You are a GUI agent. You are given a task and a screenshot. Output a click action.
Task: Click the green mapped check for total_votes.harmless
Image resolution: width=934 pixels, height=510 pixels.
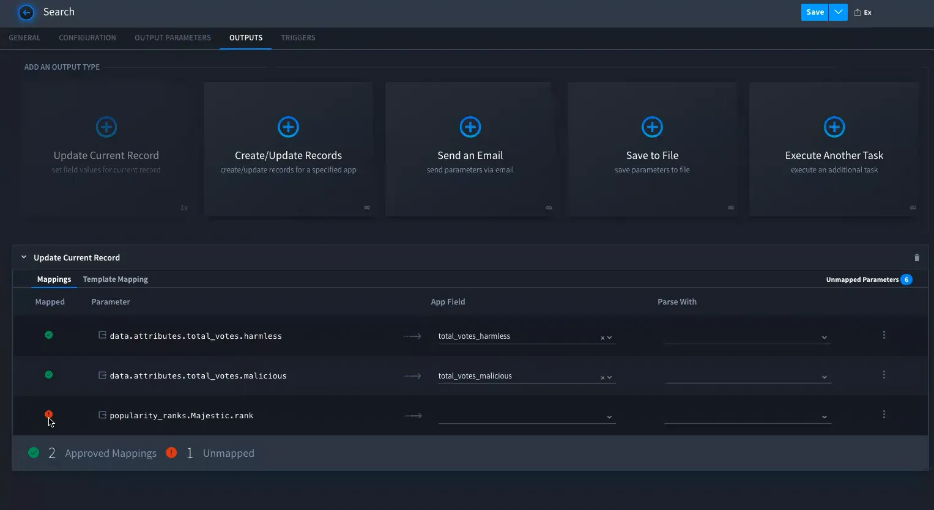pos(49,335)
